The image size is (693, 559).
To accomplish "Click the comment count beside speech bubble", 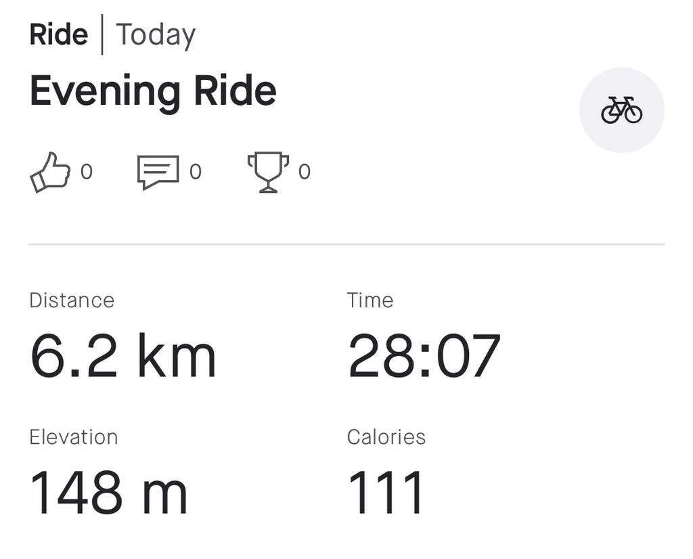I will point(195,172).
